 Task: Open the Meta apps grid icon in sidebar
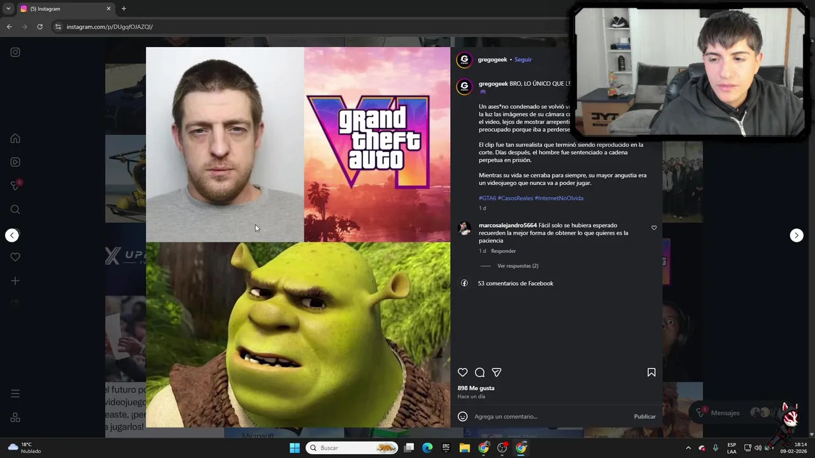coord(15,418)
